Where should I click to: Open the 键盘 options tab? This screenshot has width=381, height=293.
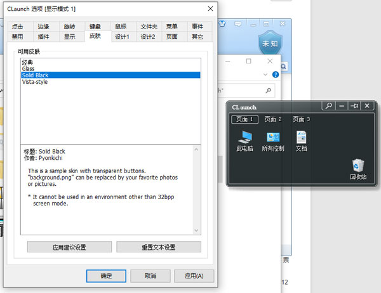tap(95, 27)
